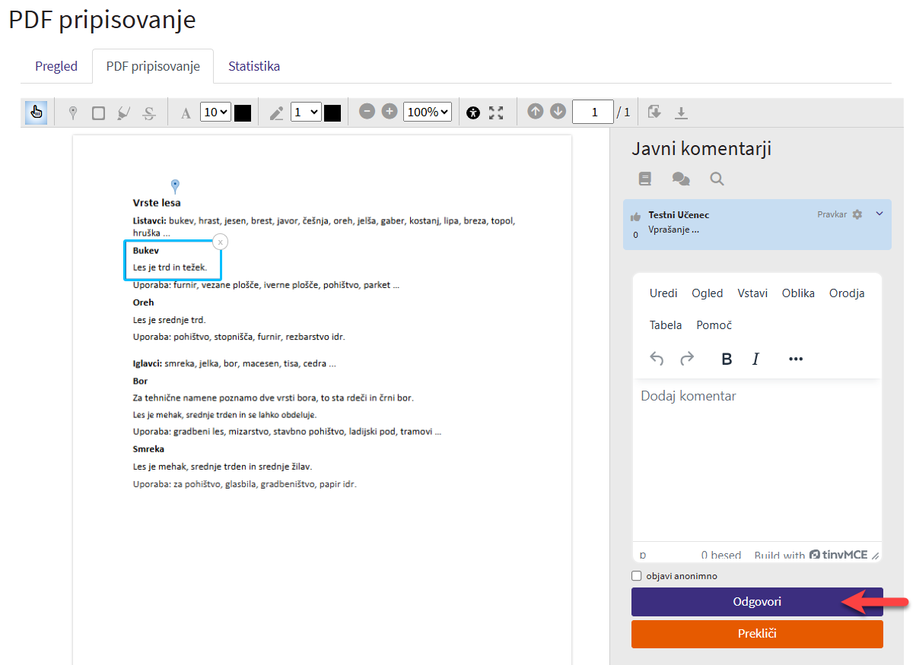Screen dimensions: 916x665
Task: Click the '0 besed' word count
Action: point(721,555)
